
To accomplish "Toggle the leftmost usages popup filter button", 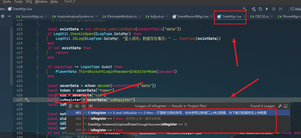I will (x=71, y=106).
